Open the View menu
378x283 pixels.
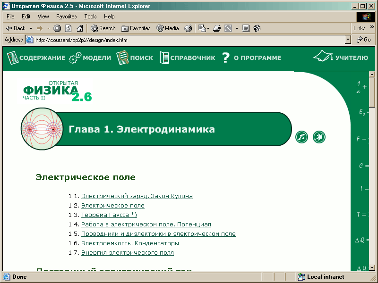(x=43, y=17)
